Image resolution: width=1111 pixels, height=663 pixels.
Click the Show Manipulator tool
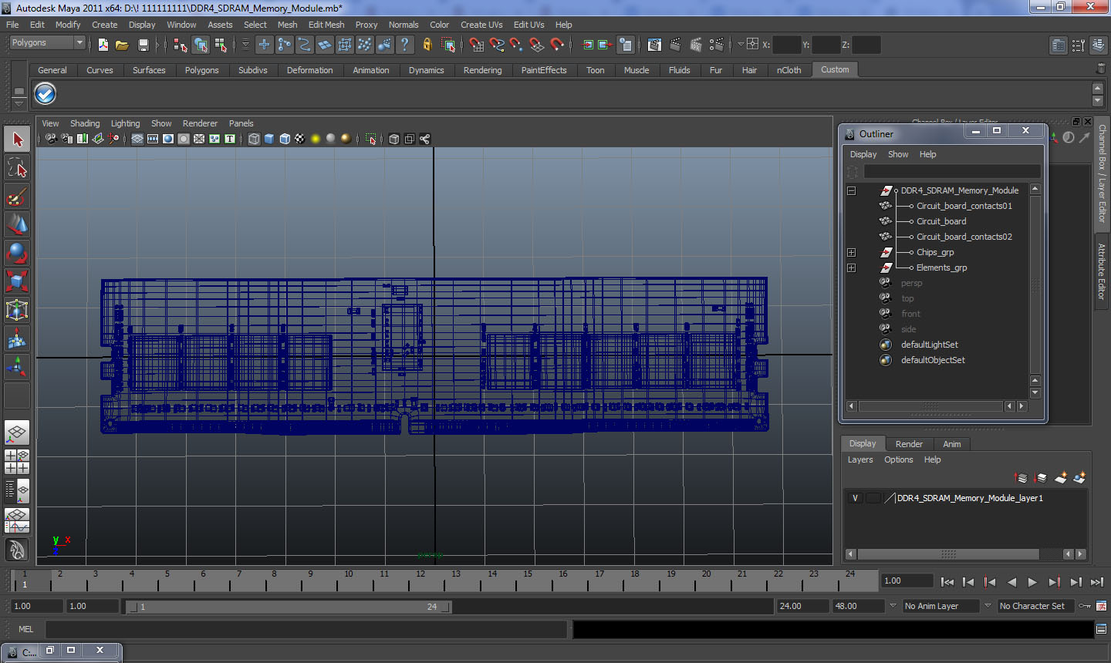click(x=17, y=367)
